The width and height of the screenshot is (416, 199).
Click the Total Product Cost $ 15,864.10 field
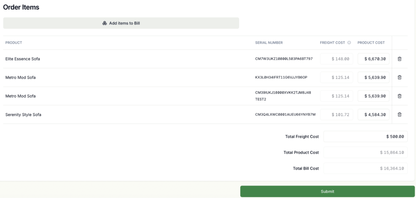(x=365, y=152)
